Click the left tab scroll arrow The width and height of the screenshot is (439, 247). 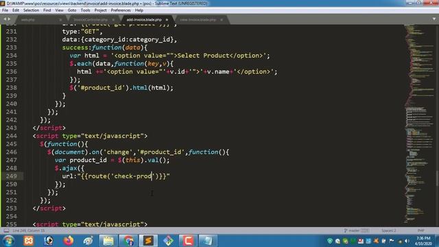[5, 19]
